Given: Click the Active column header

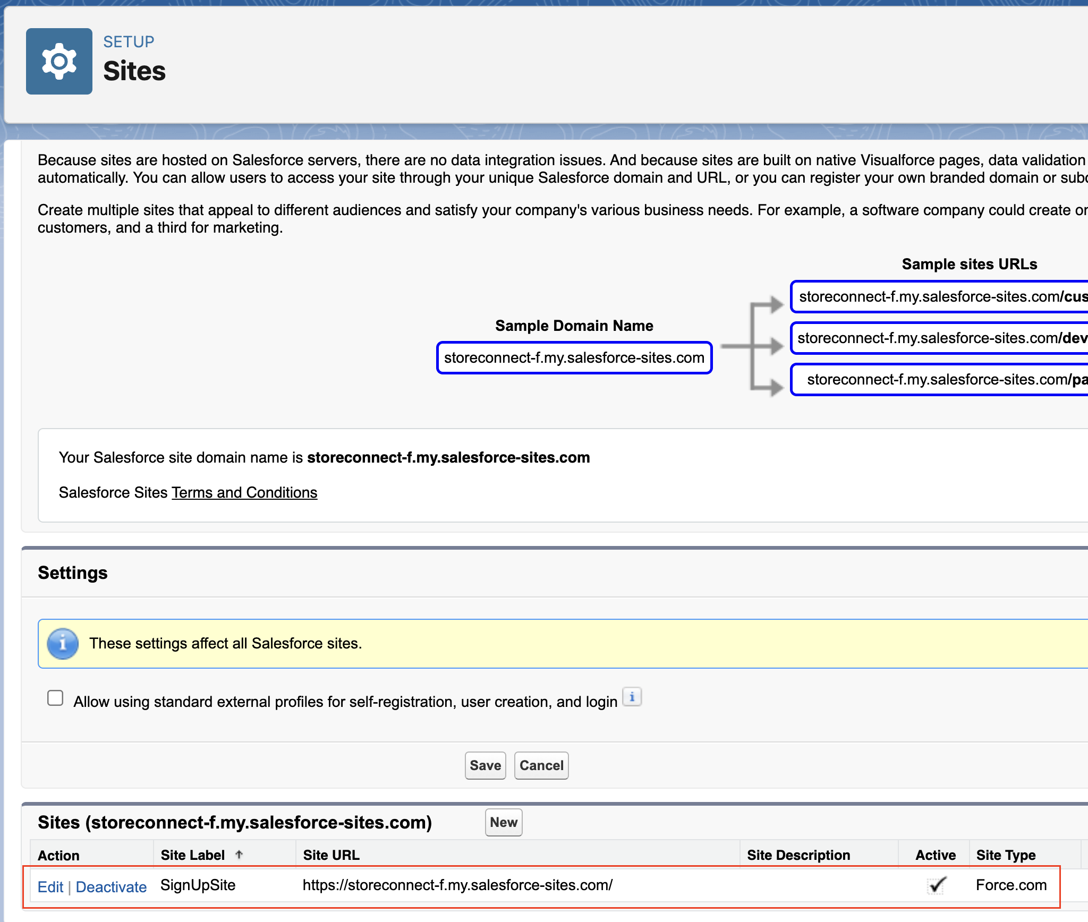Looking at the screenshot, I should point(935,855).
